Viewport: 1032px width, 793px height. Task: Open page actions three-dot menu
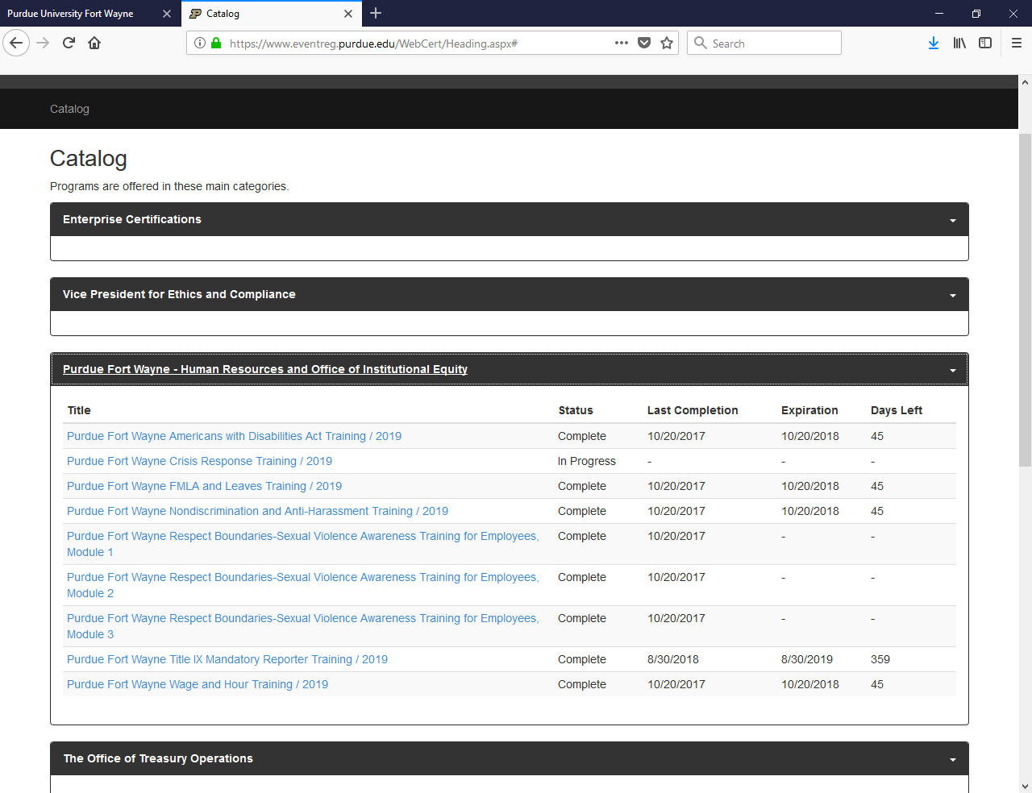click(621, 43)
